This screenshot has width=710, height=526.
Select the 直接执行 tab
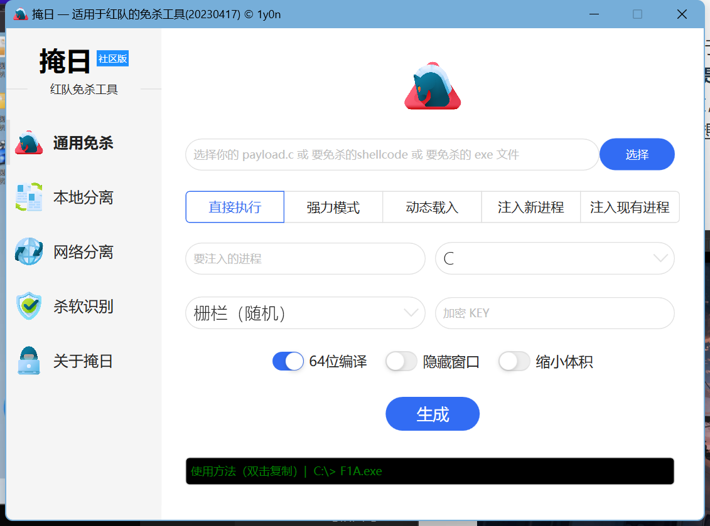click(x=235, y=207)
